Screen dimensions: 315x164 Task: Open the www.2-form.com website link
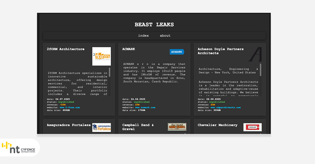point(70,107)
